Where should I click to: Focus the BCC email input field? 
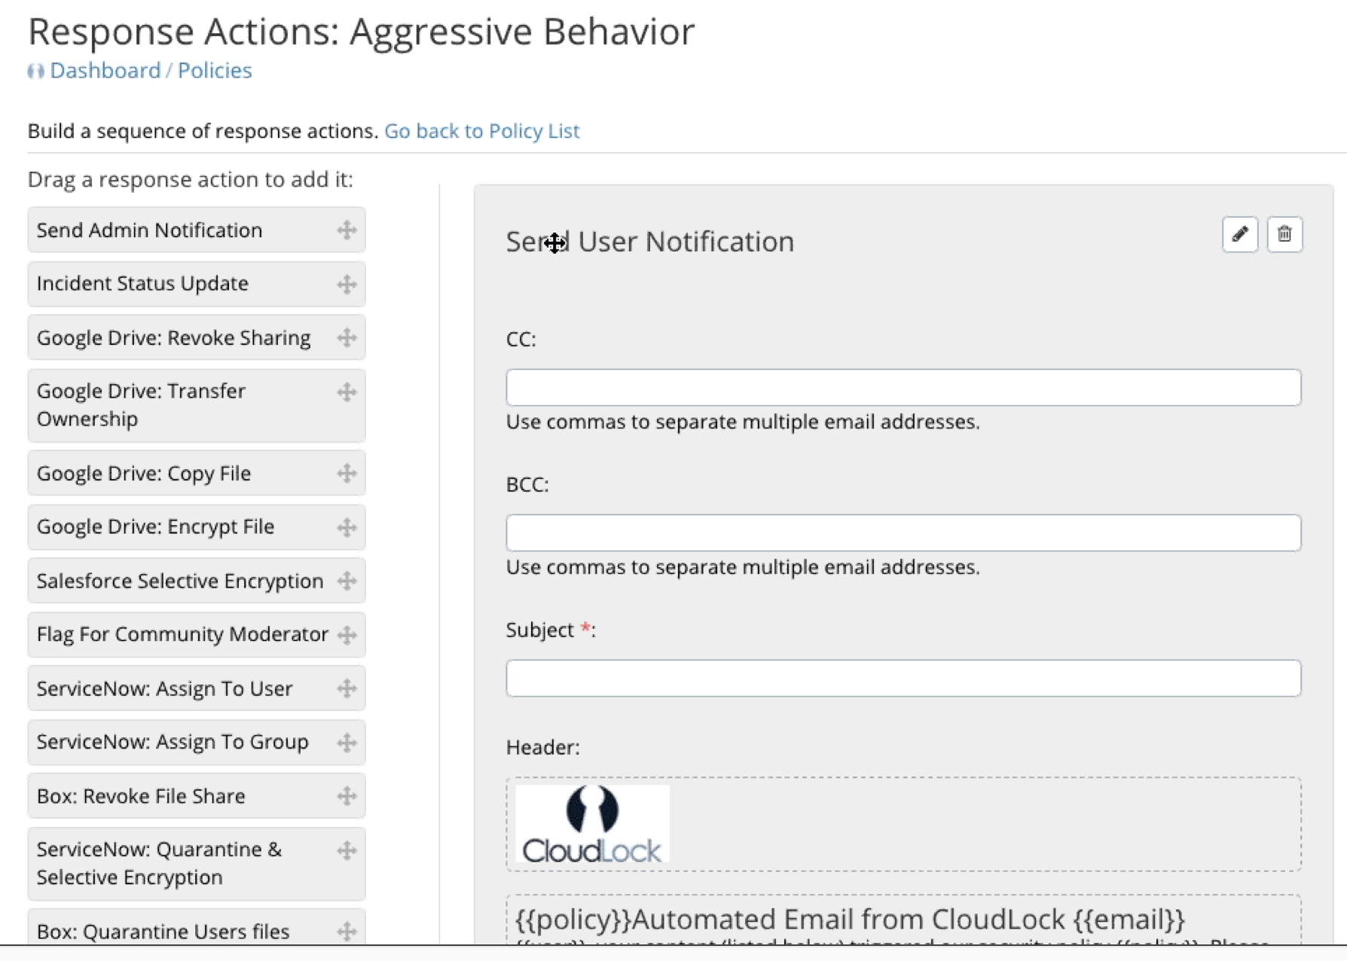[903, 533]
